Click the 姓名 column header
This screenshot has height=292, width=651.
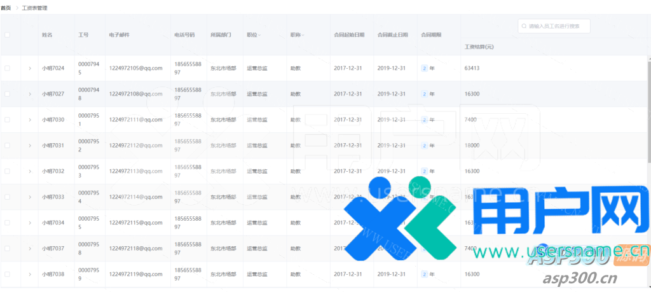pos(47,35)
